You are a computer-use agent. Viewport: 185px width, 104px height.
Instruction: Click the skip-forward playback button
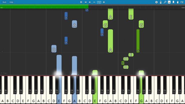(x=90, y=2)
